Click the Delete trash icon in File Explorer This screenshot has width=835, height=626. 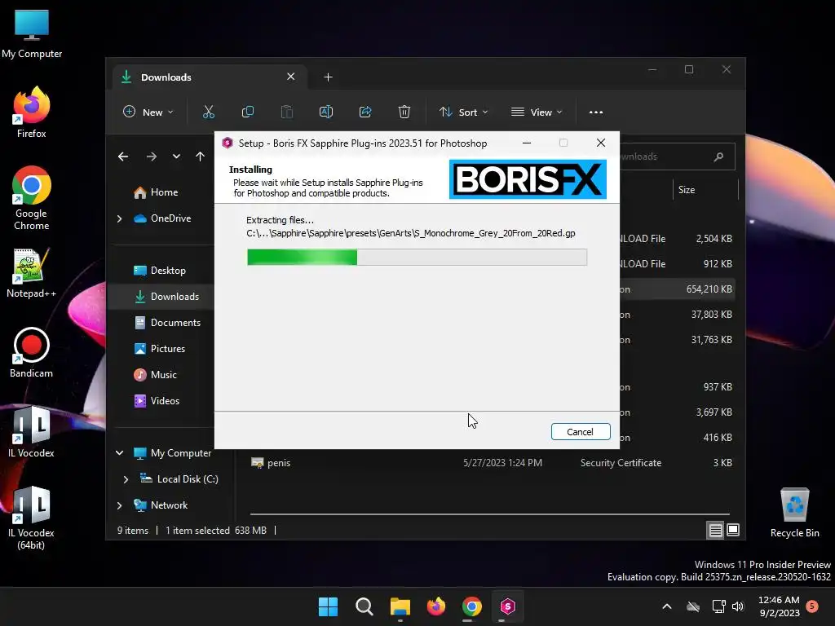pos(404,112)
